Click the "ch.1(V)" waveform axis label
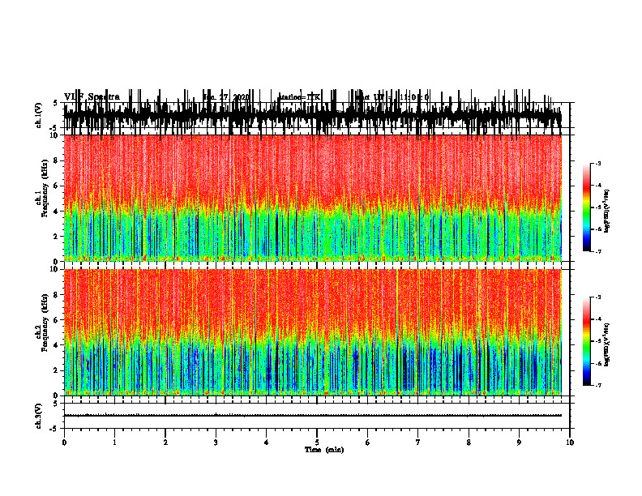 coord(39,115)
